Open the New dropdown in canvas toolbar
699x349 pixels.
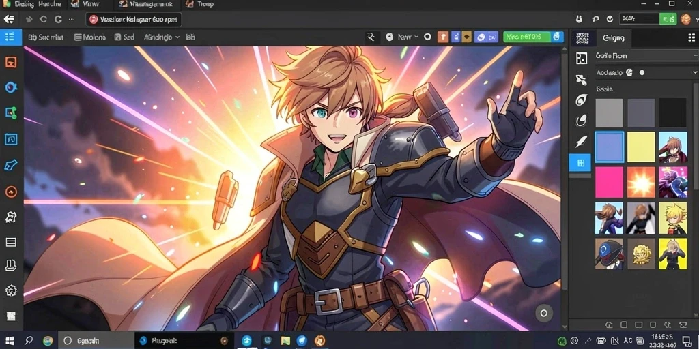click(408, 37)
